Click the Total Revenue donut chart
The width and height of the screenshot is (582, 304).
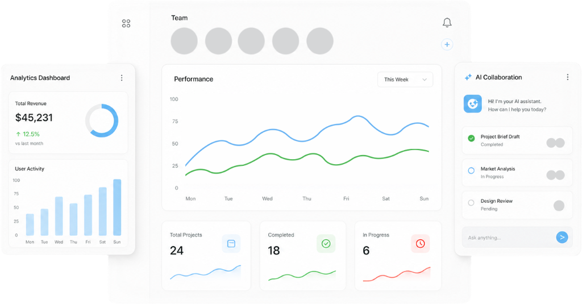point(102,120)
